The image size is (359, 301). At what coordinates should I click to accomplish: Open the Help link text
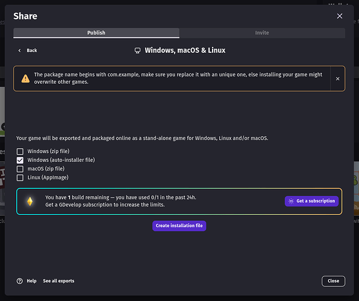[31, 281]
